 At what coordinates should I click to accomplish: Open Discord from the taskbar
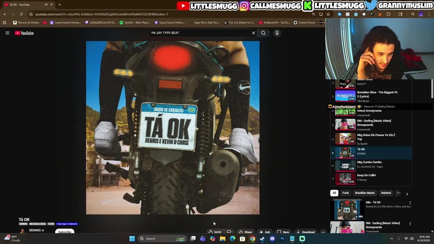coord(272,239)
